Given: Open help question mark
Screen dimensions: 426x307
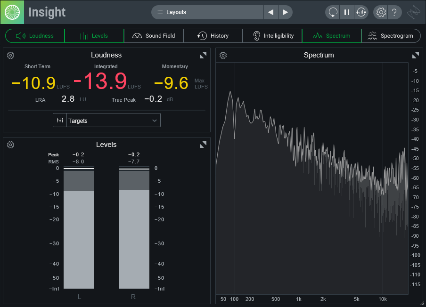Looking at the screenshot, I should (394, 12).
